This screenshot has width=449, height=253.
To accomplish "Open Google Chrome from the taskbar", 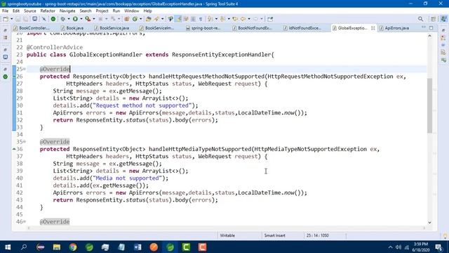I will (x=73, y=247).
